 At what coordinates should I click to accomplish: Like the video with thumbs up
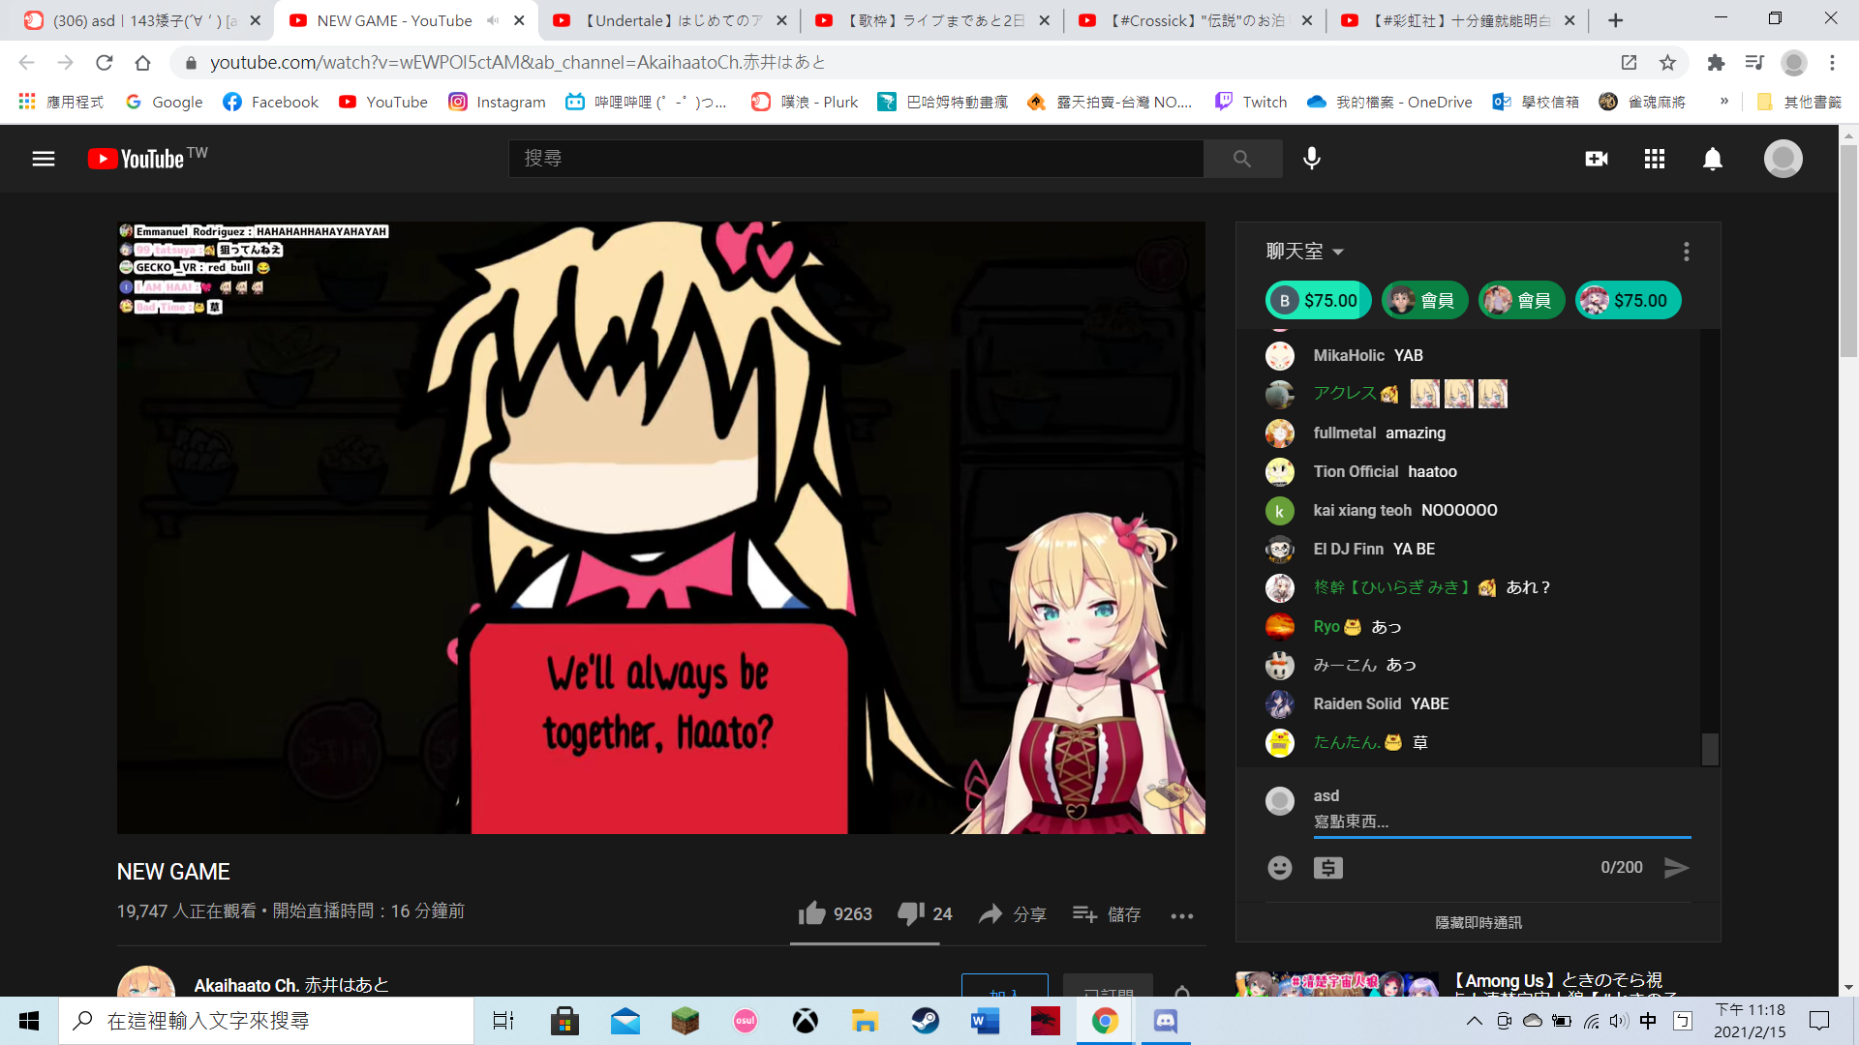click(x=835, y=914)
